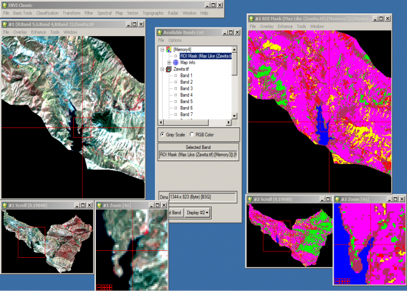Click the ENVI Classic title bar logo
The width and height of the screenshot is (407, 291).
point(4,4)
